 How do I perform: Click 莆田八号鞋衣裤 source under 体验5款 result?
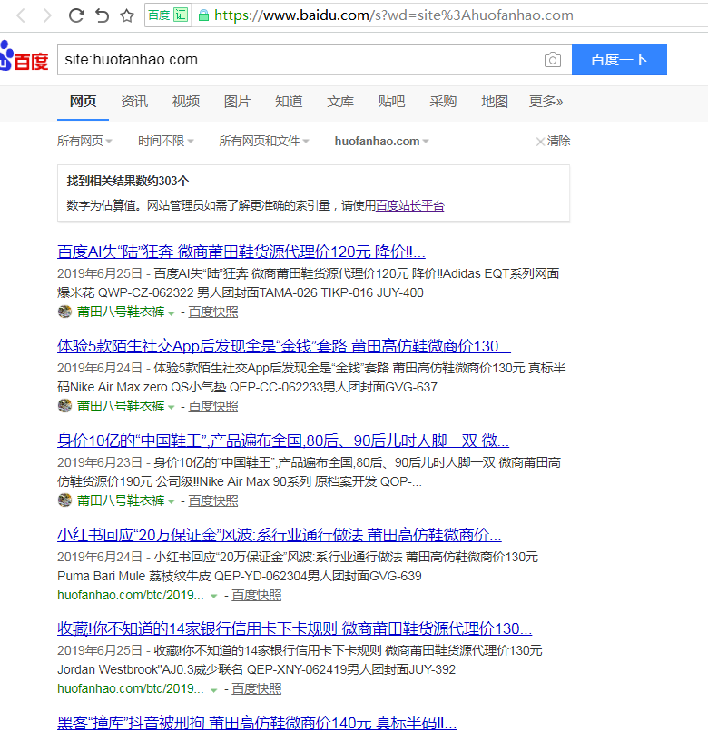[121, 406]
